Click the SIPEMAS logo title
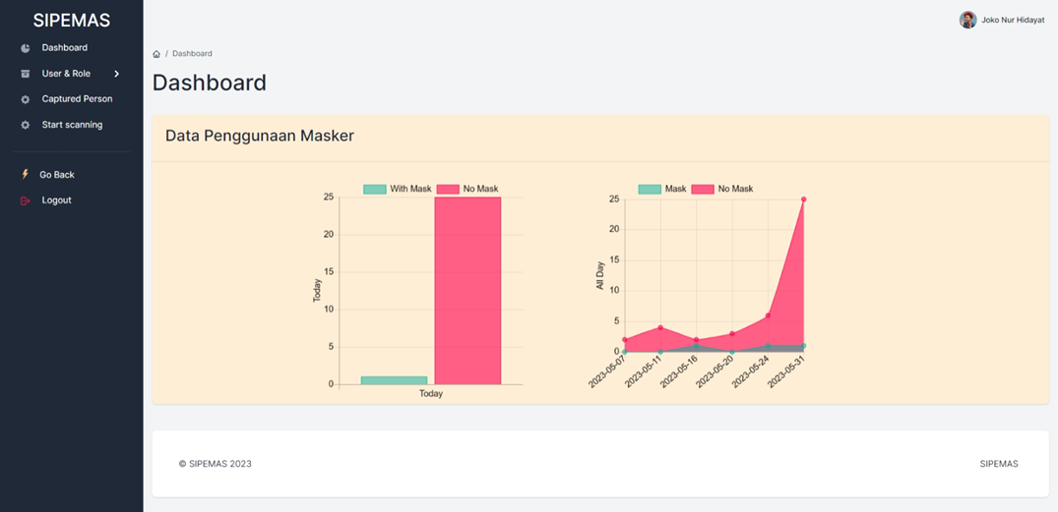This screenshot has width=1058, height=512. [x=71, y=21]
